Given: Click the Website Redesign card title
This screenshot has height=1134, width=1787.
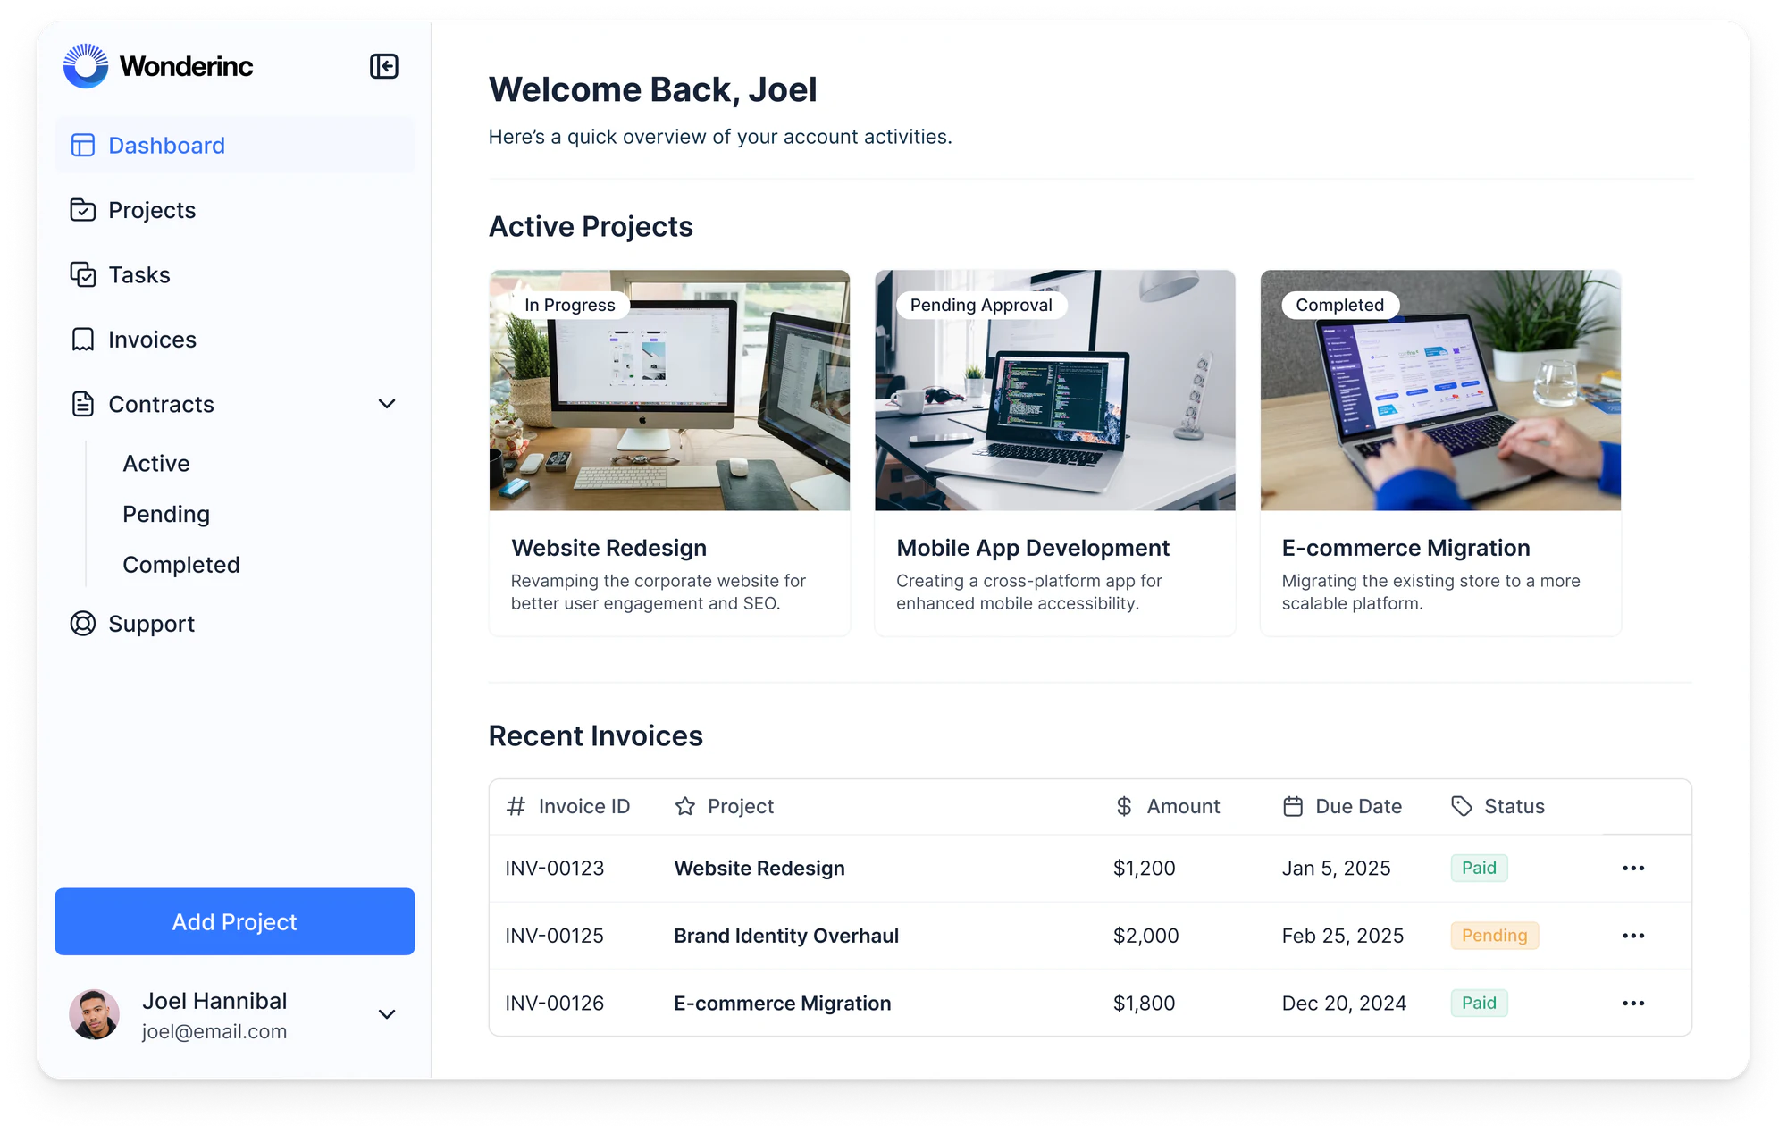Looking at the screenshot, I should tap(608, 548).
